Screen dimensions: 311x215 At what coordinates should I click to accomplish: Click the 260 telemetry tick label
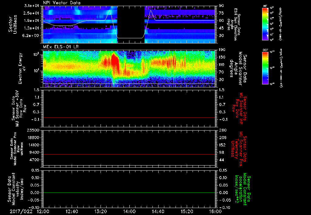[222, 130]
